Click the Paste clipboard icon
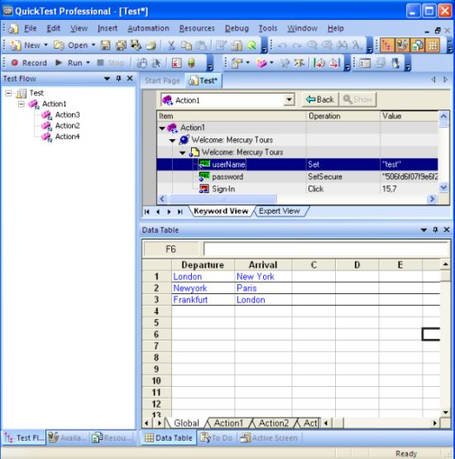The width and height of the screenshot is (455, 459). [201, 46]
